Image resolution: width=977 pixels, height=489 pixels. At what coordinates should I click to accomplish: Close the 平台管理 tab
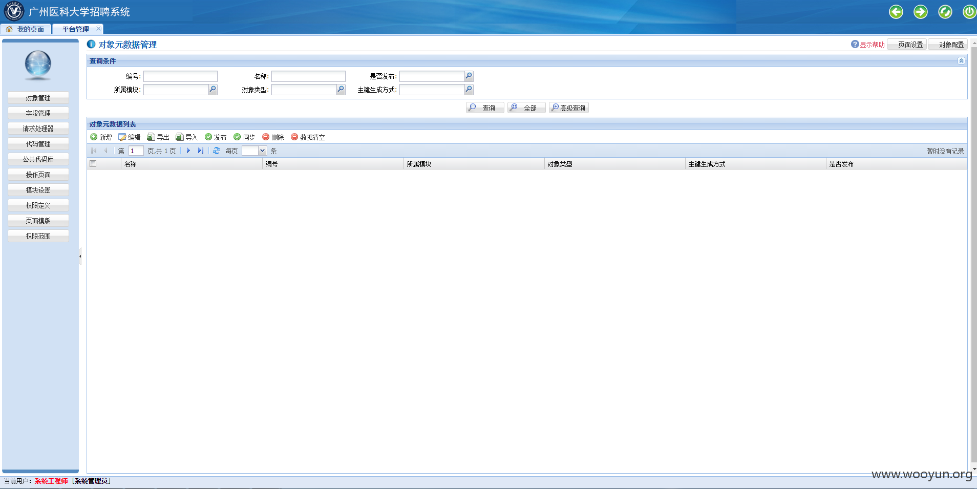click(98, 29)
